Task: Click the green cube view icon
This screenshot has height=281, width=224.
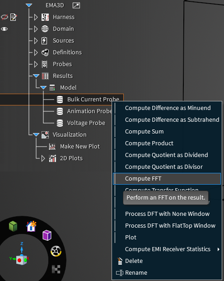Action: (13, 226)
